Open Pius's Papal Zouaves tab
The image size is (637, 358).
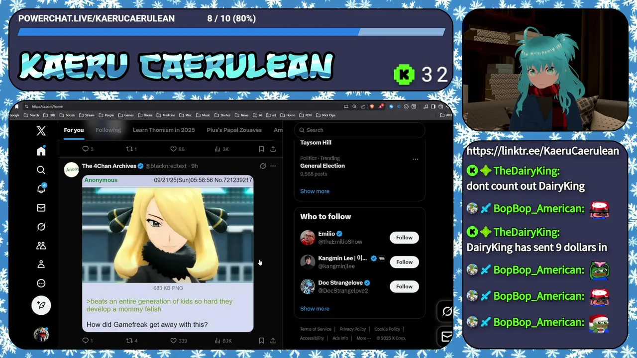(x=234, y=130)
